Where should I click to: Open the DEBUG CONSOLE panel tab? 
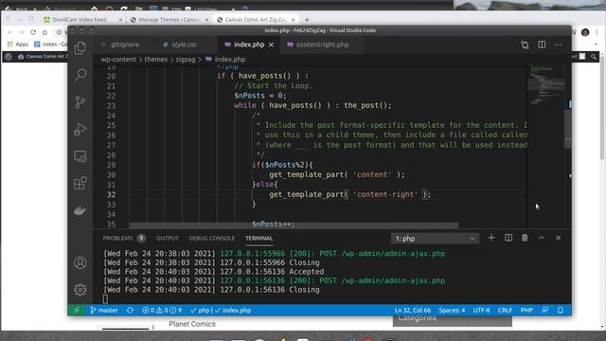coord(212,238)
